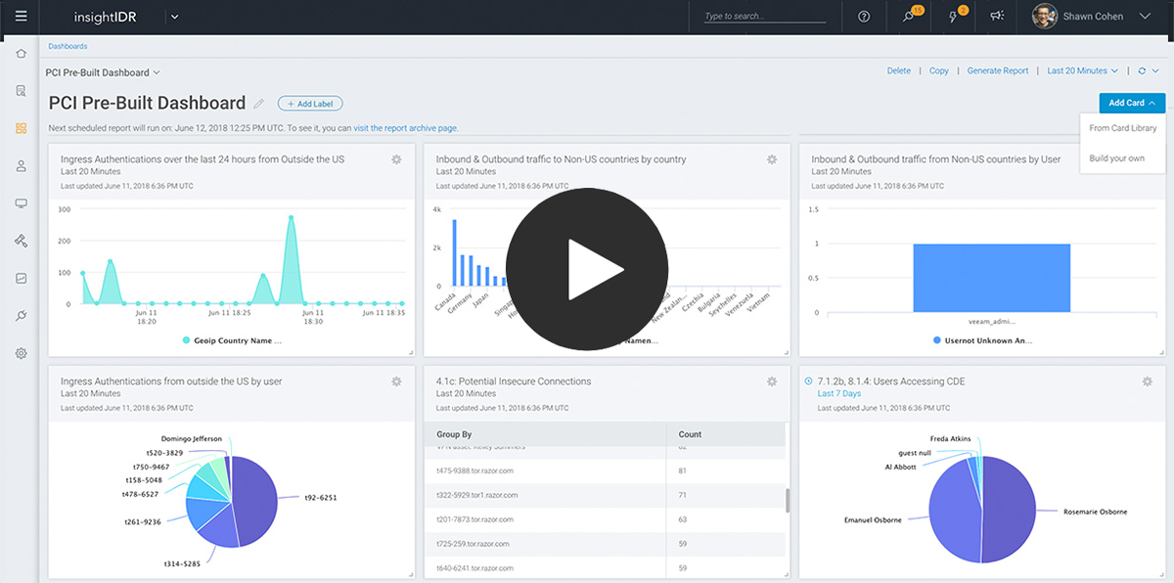The image size is (1174, 583).
Task: Open gear on Ingress Authentications by user card
Action: click(396, 381)
